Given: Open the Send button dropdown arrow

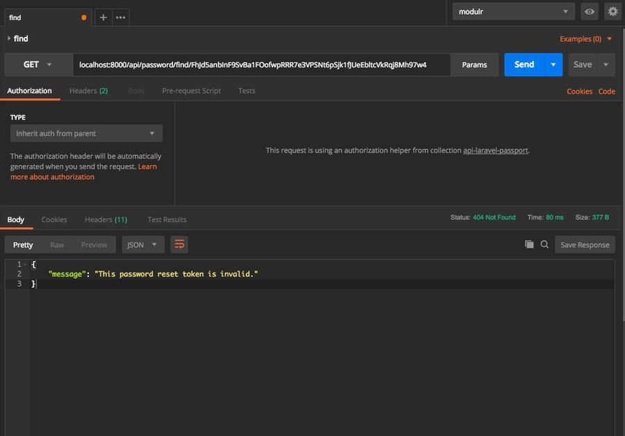Looking at the screenshot, I should click(x=553, y=65).
